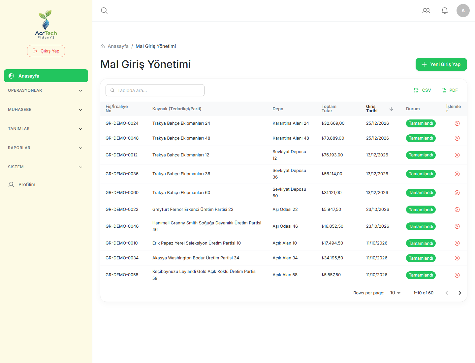Sort by Kaynak (Tedarikçi/Parti) column header

click(177, 109)
